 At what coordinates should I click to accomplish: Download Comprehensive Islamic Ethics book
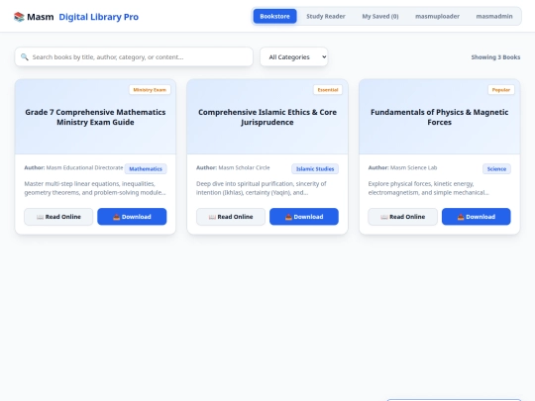click(x=304, y=217)
